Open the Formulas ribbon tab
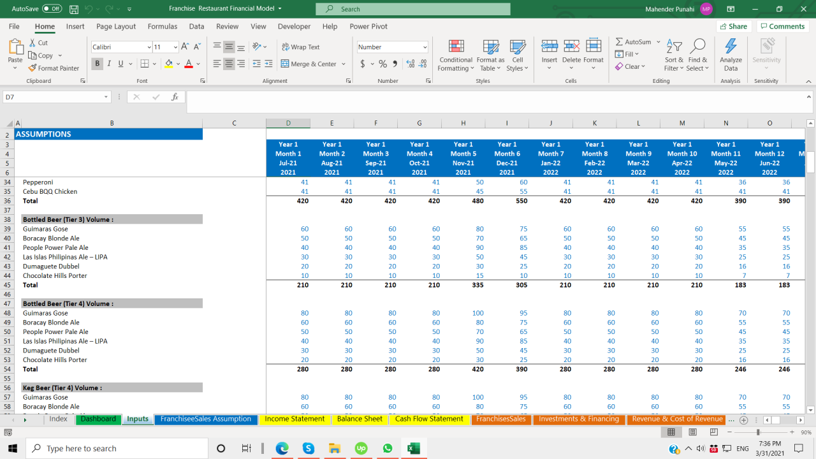This screenshot has height=459, width=816. click(163, 27)
